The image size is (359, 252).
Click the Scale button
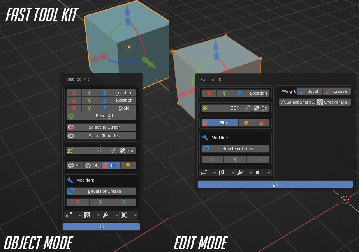(124, 108)
